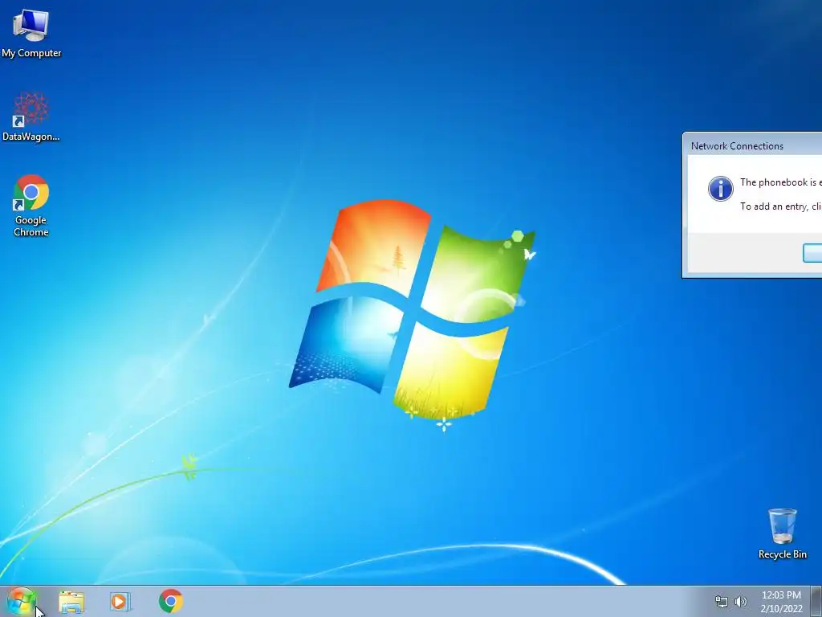822x617 pixels.
Task: Open the volume speaker tray icon
Action: 741,602
